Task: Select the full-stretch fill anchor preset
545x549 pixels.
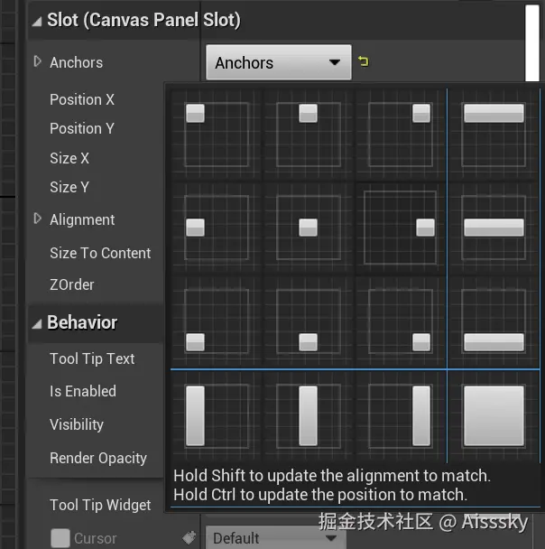Action: pos(494,415)
